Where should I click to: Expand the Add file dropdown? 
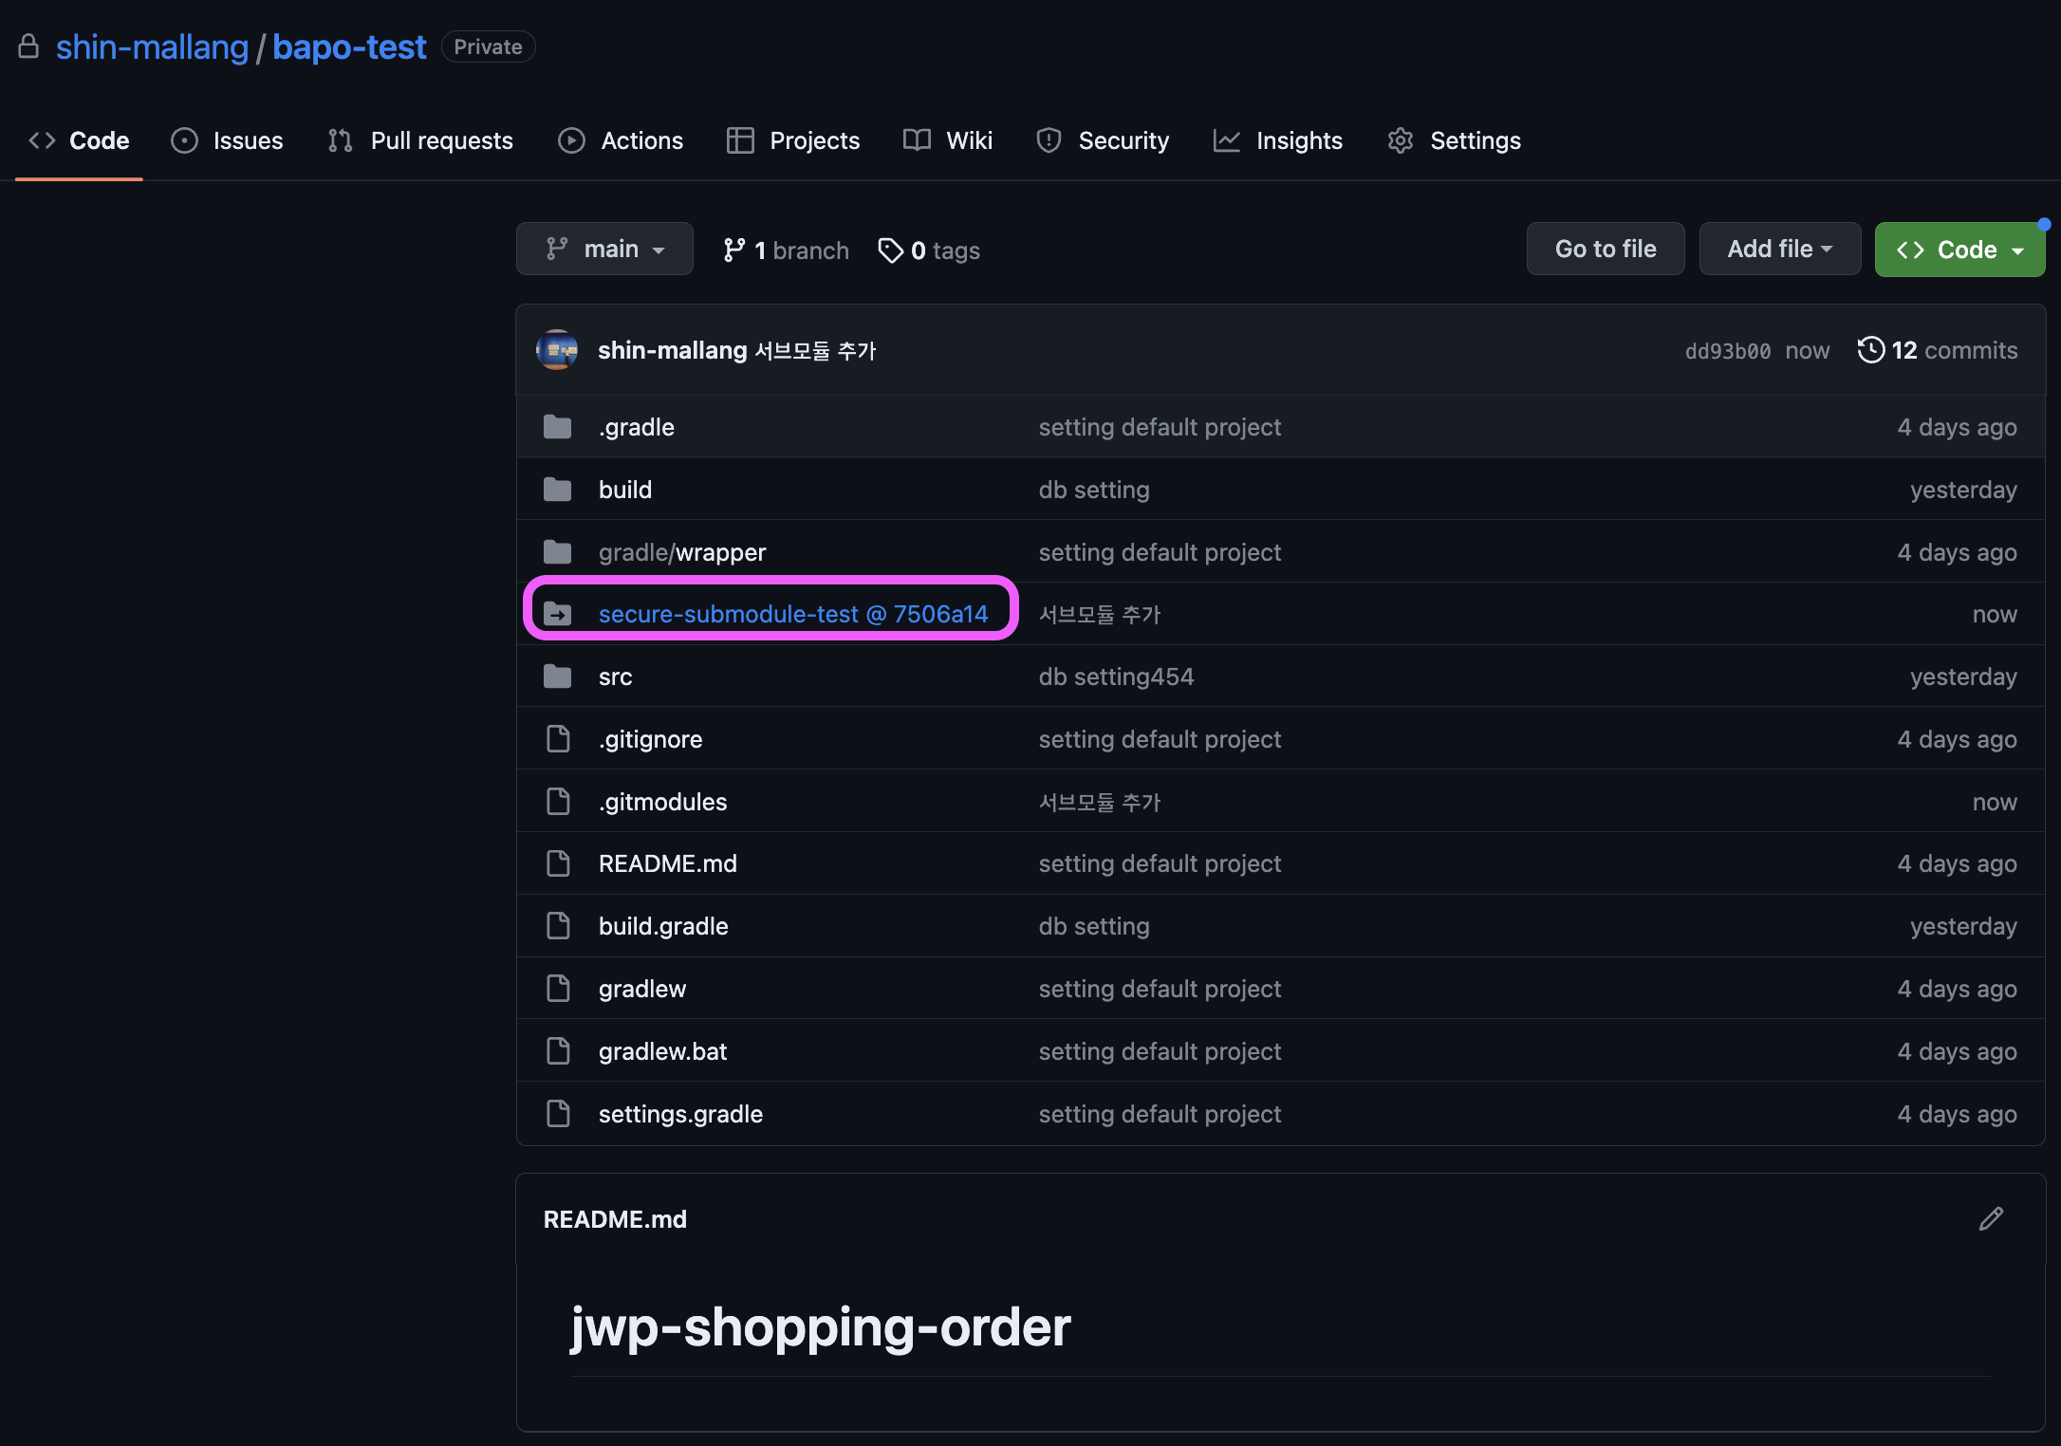pyautogui.click(x=1779, y=250)
